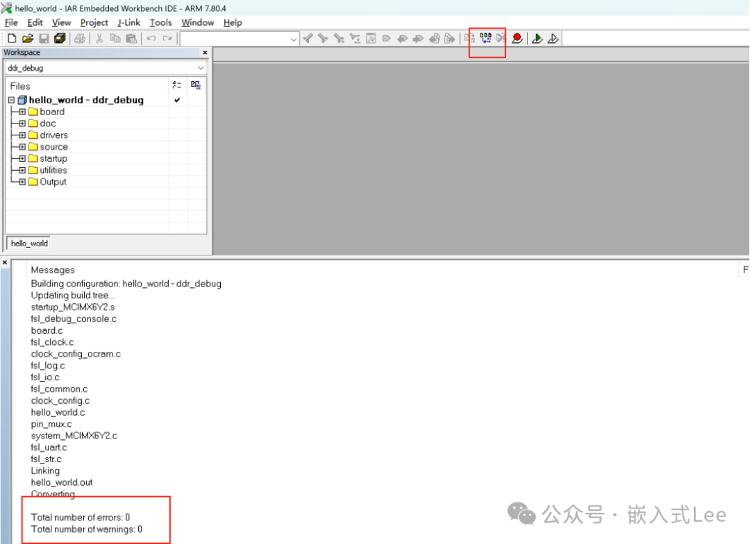Open the ddr_debug configuration dropdown
Viewport: 750px width, 544px height.
coord(201,68)
